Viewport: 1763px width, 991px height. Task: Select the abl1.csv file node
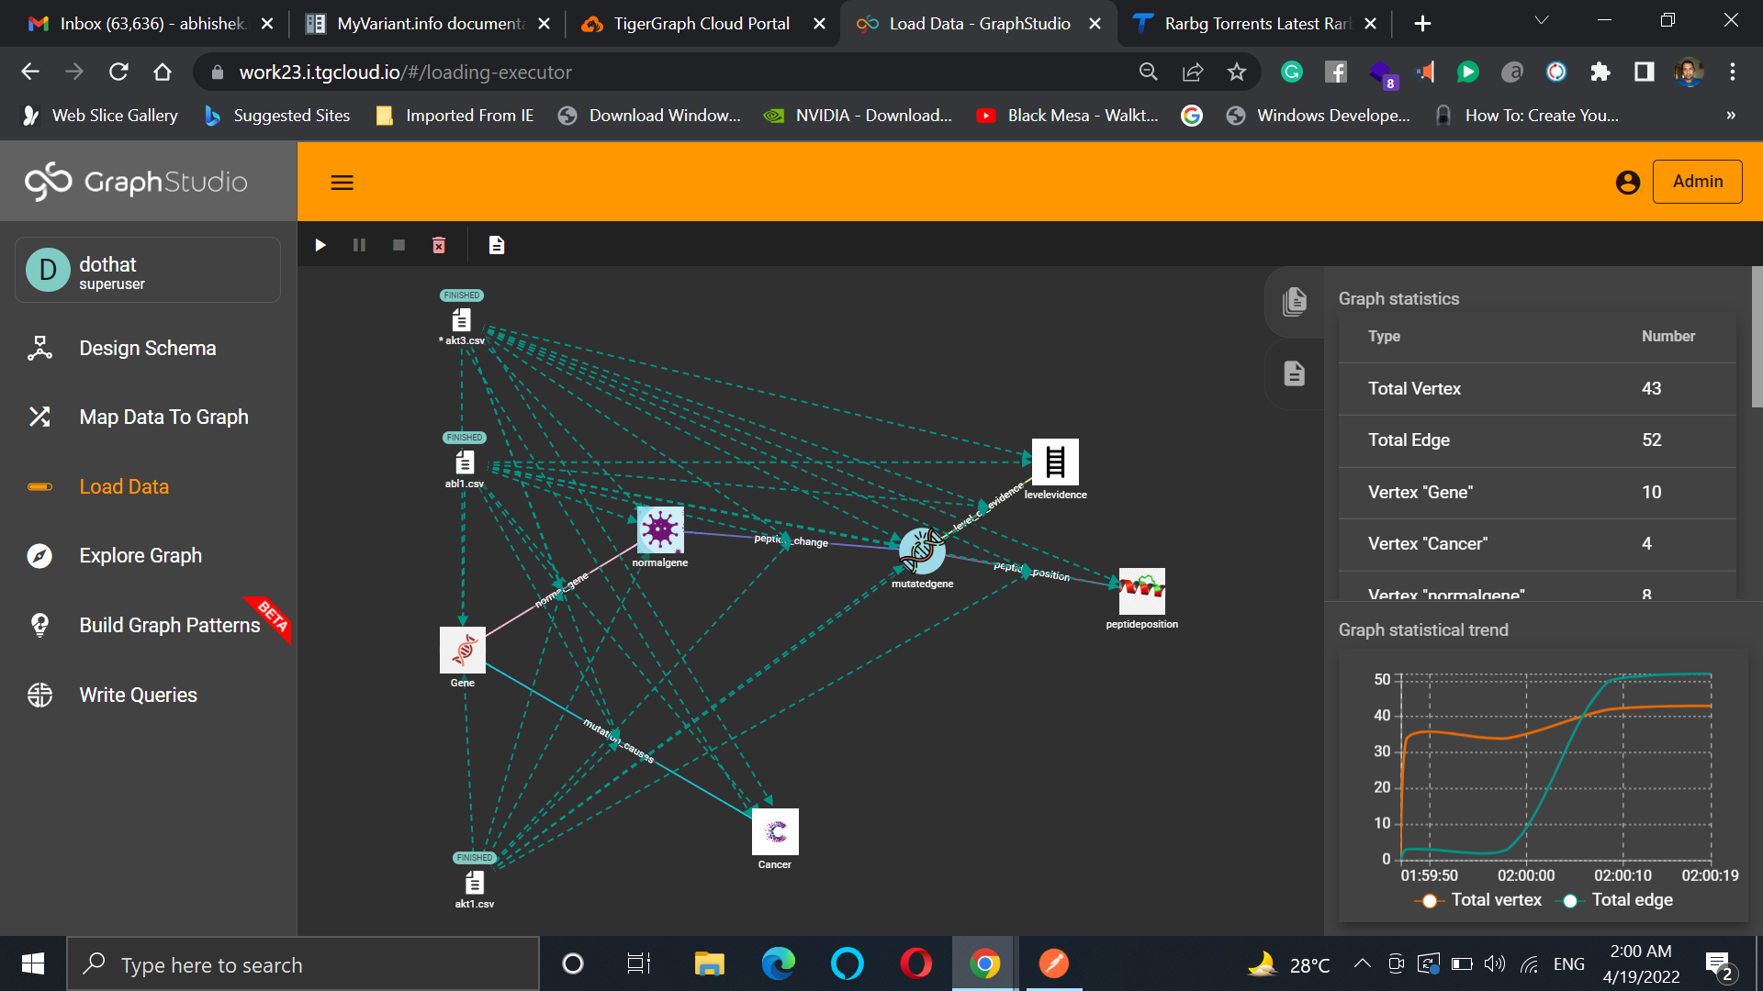[465, 462]
